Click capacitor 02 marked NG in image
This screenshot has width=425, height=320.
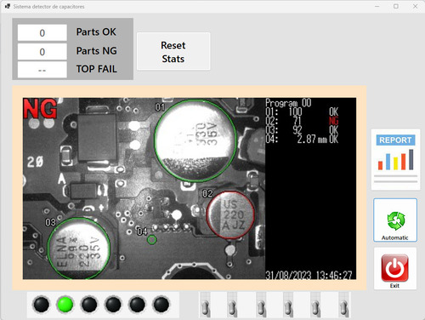[230, 214]
